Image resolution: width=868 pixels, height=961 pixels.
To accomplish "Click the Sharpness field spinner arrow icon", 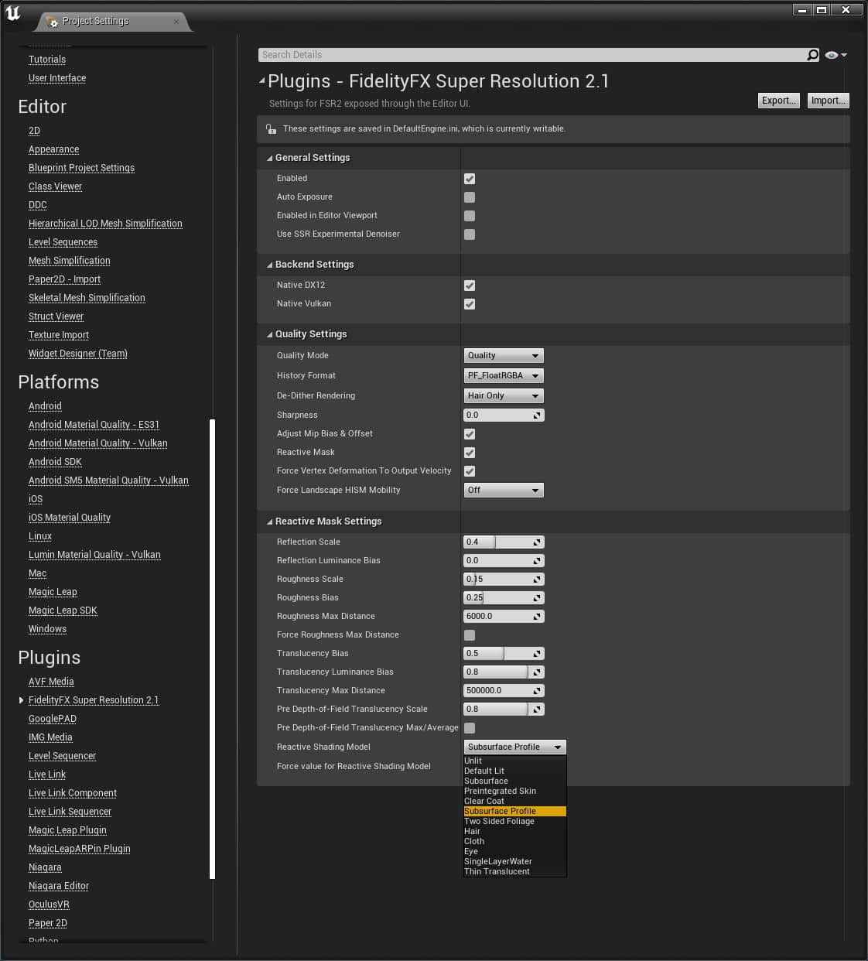I will (x=537, y=416).
